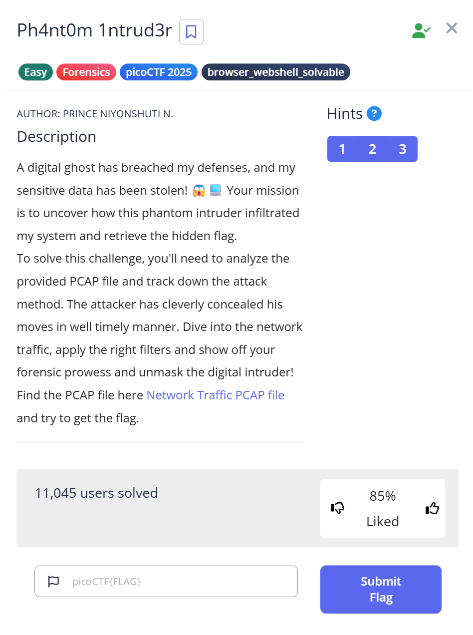
Task: Click the browser_webshell_solvable tag
Action: [275, 72]
